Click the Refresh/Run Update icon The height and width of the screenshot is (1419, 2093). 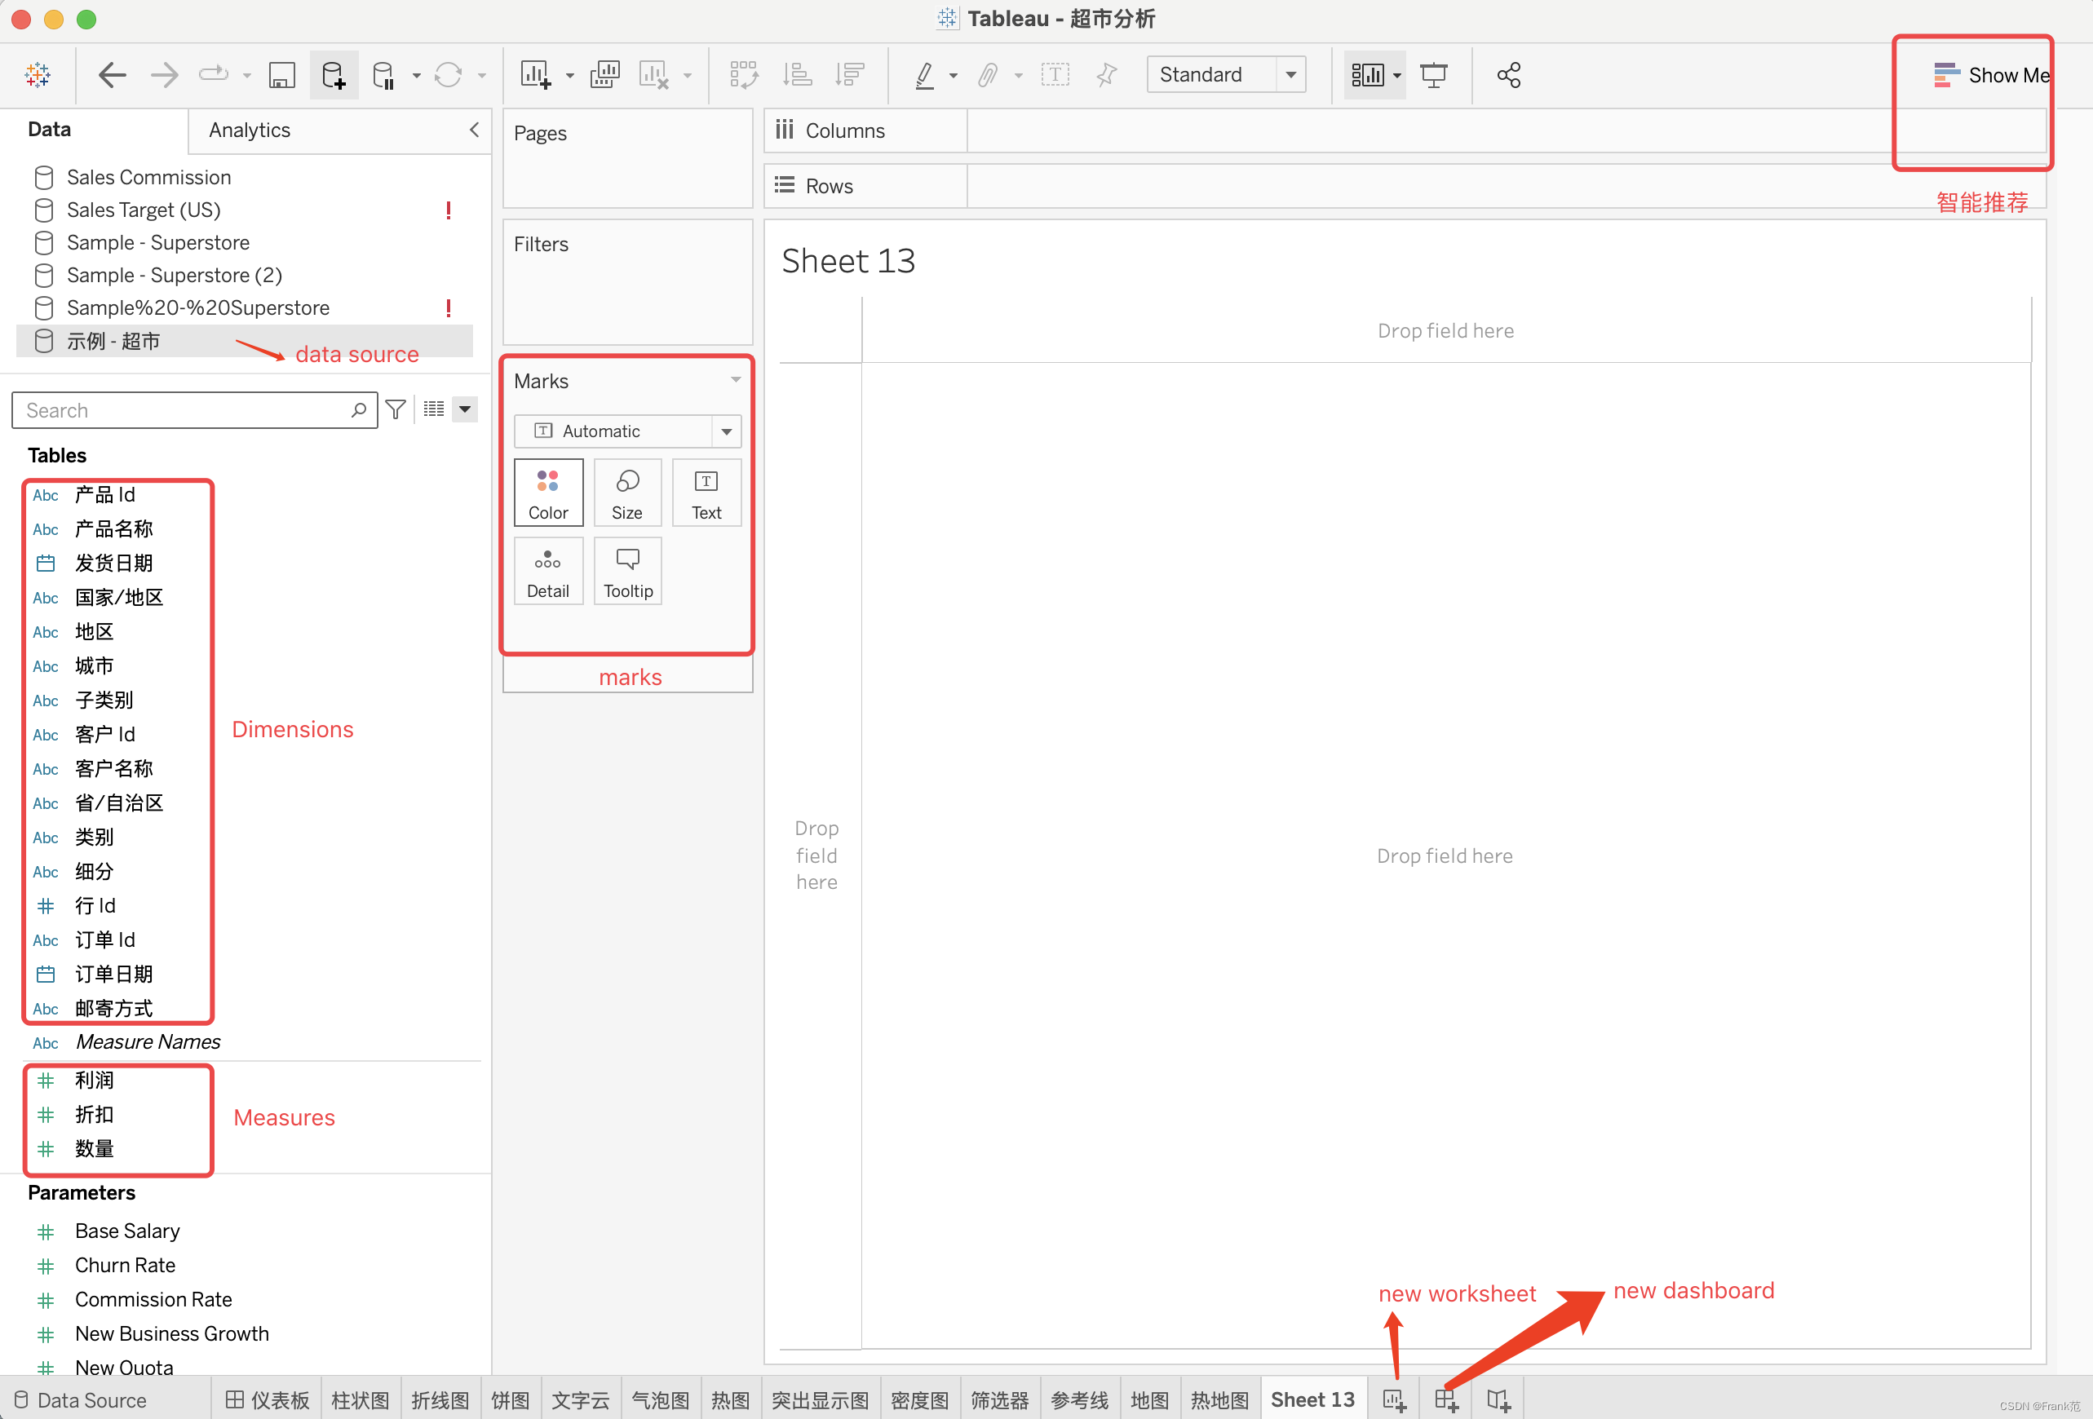(448, 75)
